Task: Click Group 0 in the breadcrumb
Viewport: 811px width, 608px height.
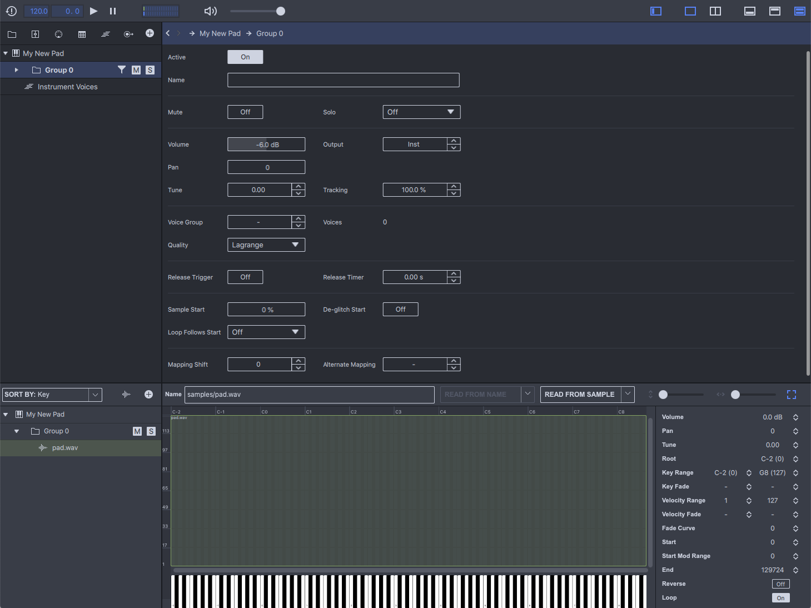Action: 270,33
